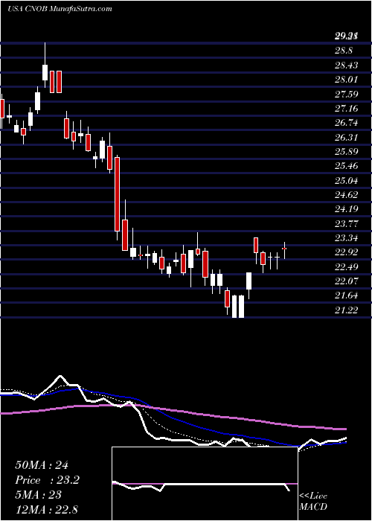Screen dimensions: 372x521
Task: Click the Price : 23.2 readout
Action: (47, 480)
